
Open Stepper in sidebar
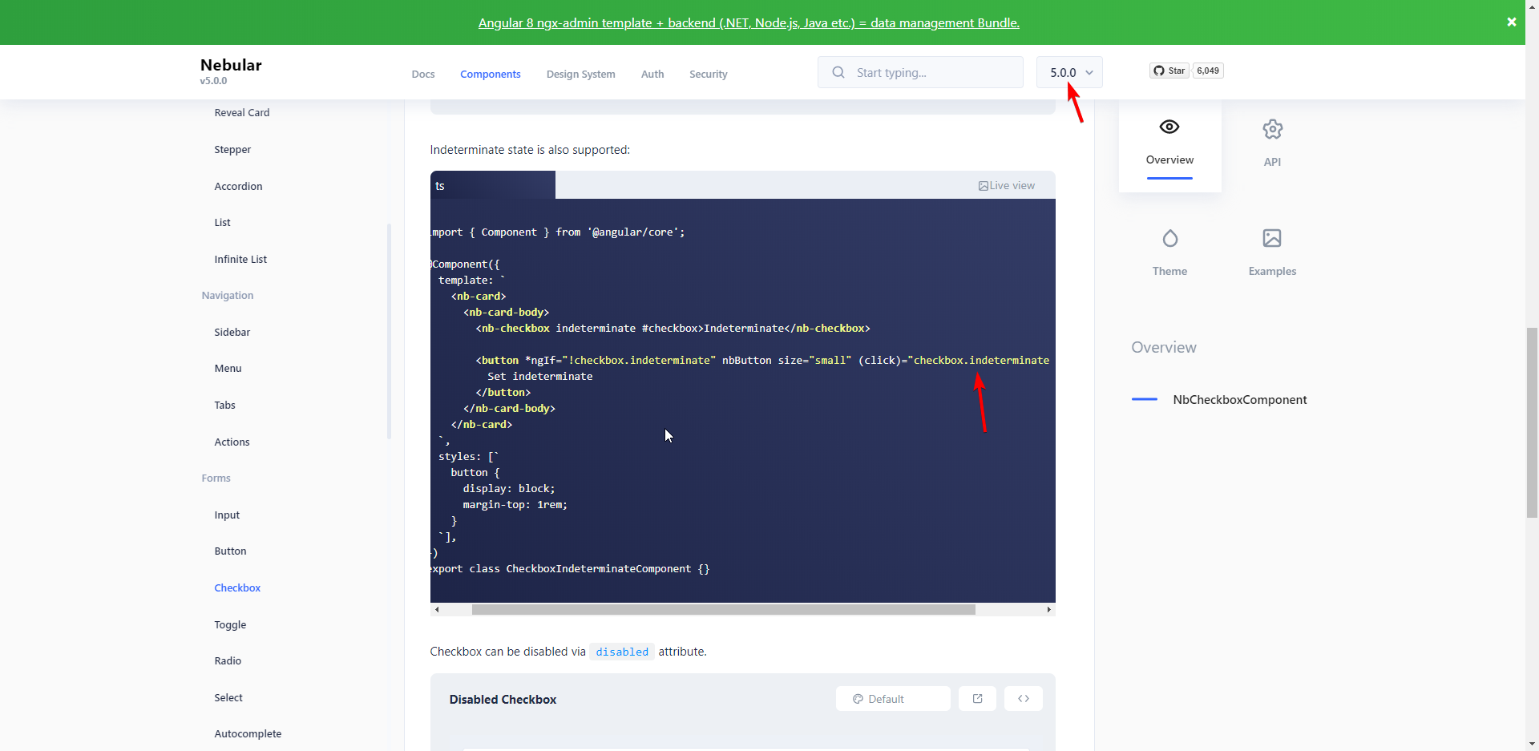click(232, 150)
